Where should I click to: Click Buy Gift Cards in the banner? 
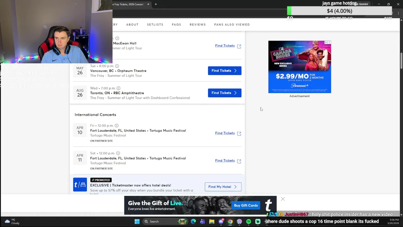click(246, 206)
